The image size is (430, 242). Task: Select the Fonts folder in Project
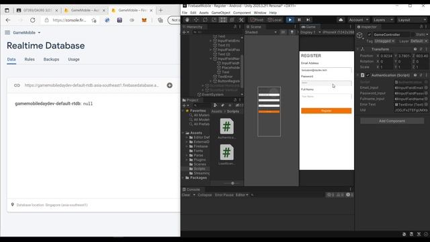tap(198, 151)
